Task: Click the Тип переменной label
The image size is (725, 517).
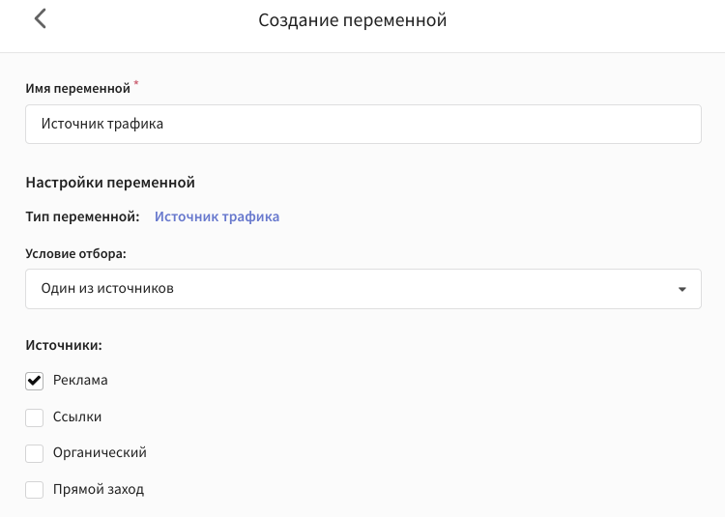Action: click(x=82, y=216)
